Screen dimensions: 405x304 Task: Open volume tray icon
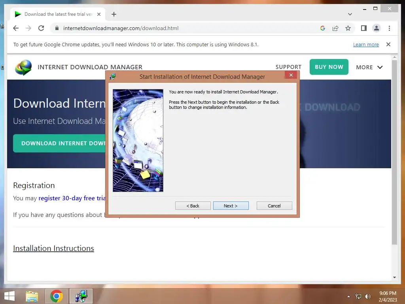pos(367,296)
